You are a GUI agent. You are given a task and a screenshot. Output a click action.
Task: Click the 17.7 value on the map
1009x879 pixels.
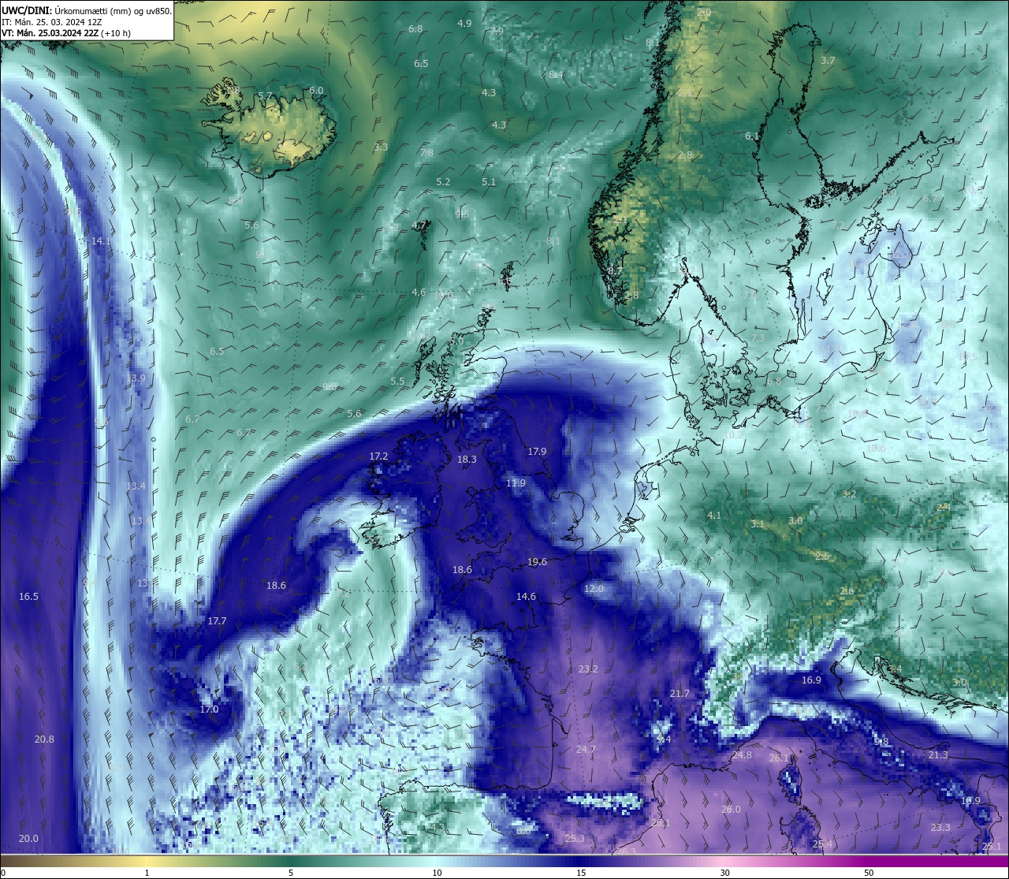point(217,621)
